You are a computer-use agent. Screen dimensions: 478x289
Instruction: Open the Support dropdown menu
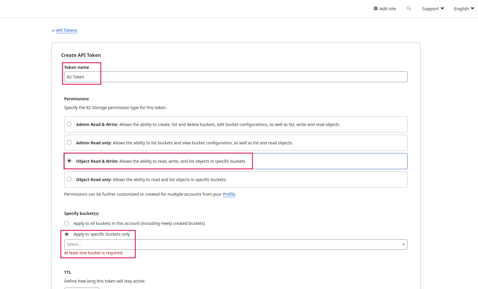(433, 9)
